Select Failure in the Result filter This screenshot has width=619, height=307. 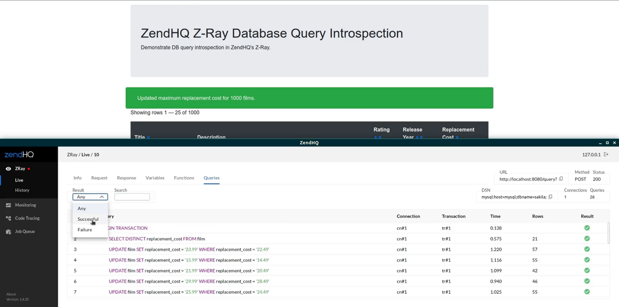(84, 229)
